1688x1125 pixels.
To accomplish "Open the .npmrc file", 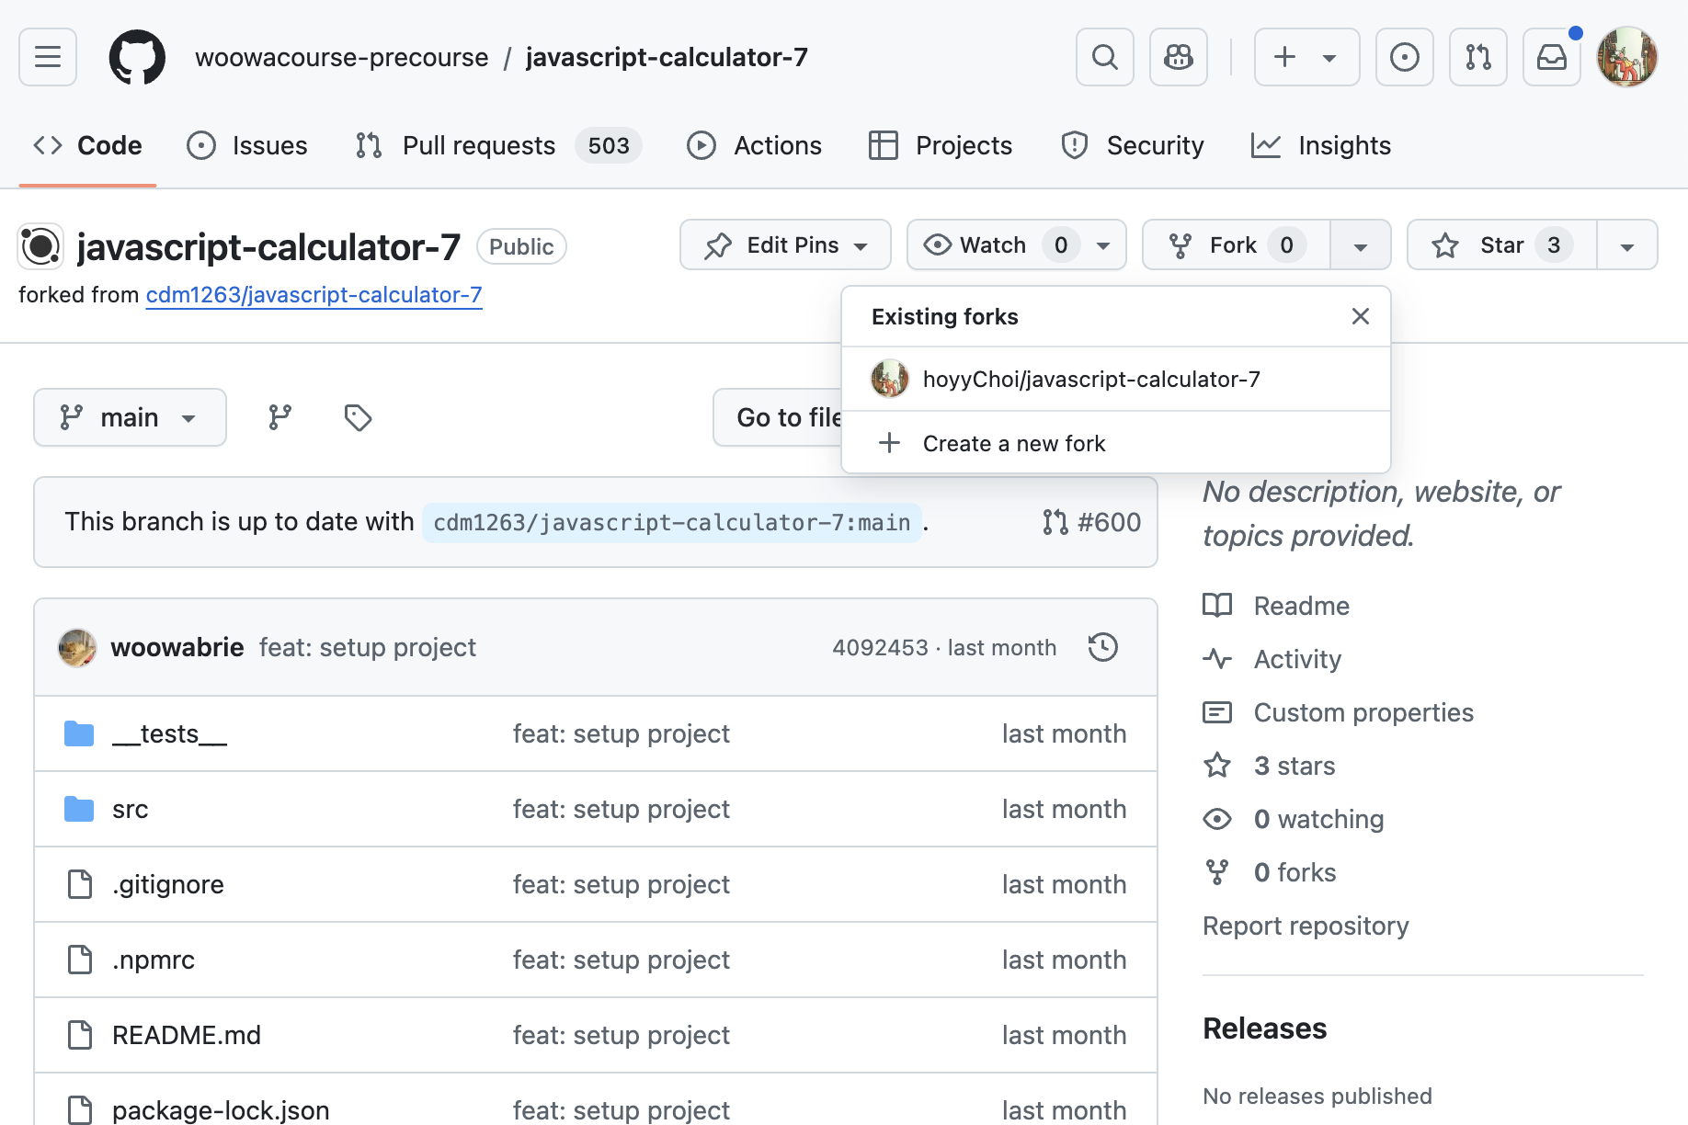I will pos(154,960).
